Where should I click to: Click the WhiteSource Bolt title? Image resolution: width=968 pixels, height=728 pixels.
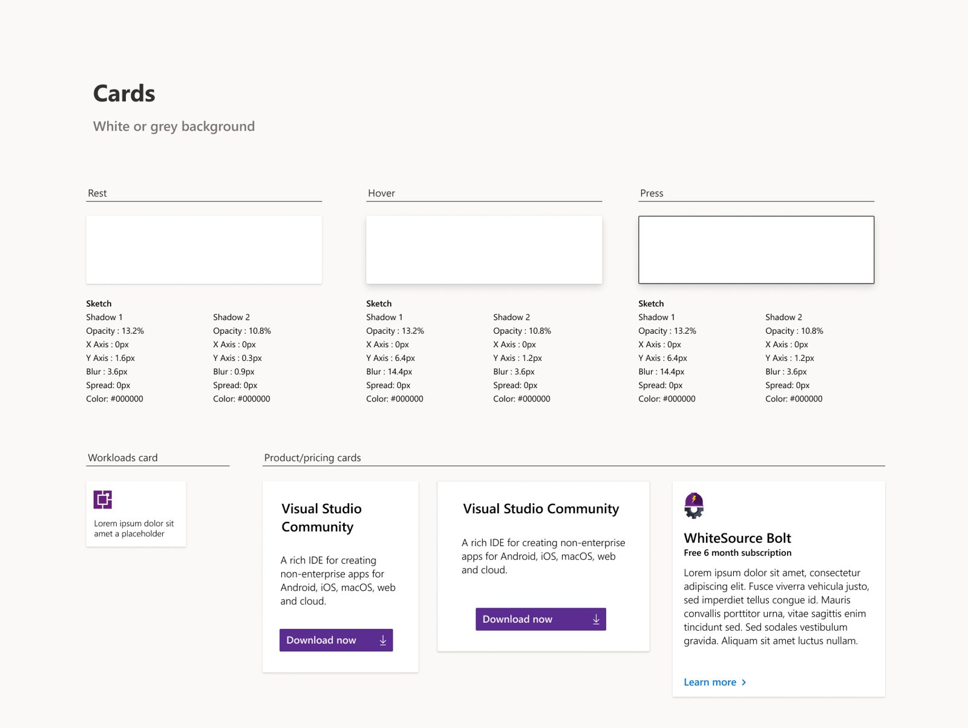(737, 538)
